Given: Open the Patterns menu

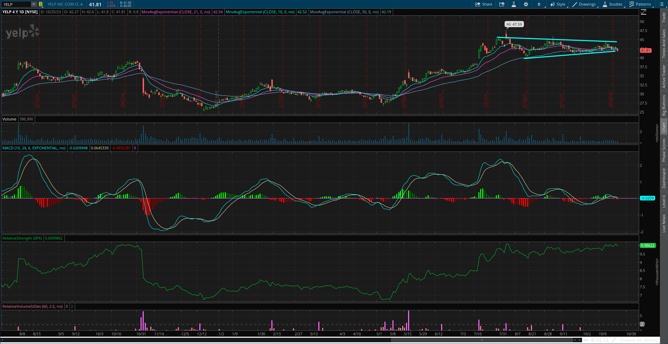Looking at the screenshot, I should tap(641, 4).
